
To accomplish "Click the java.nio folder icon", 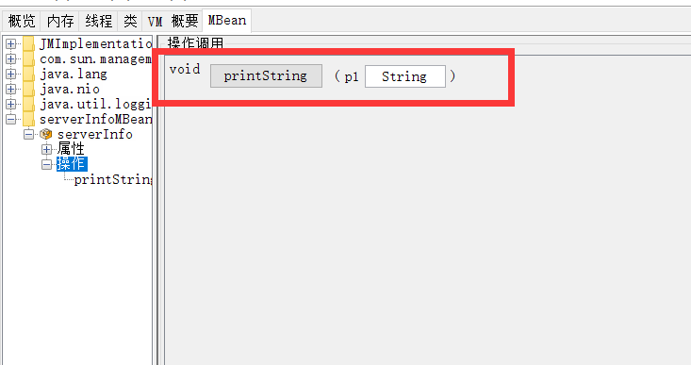I will 28,89.
